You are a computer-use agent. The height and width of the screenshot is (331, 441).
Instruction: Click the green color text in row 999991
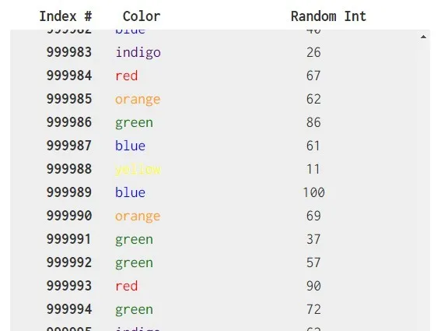(134, 240)
